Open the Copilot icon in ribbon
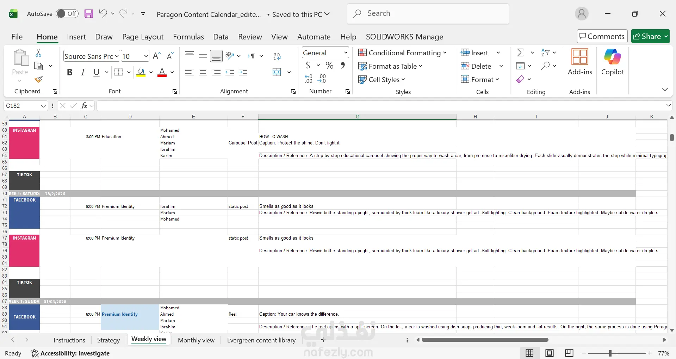Screen dimensions: 676x359 coord(612,62)
